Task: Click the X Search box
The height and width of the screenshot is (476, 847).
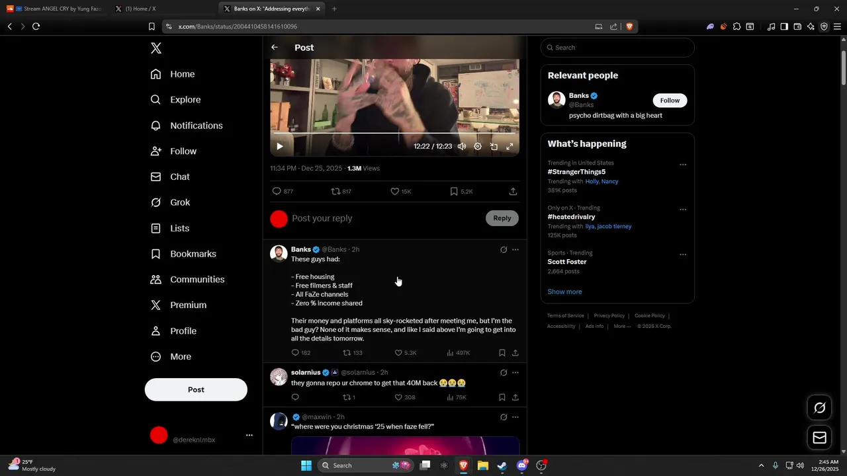Action: click(617, 48)
